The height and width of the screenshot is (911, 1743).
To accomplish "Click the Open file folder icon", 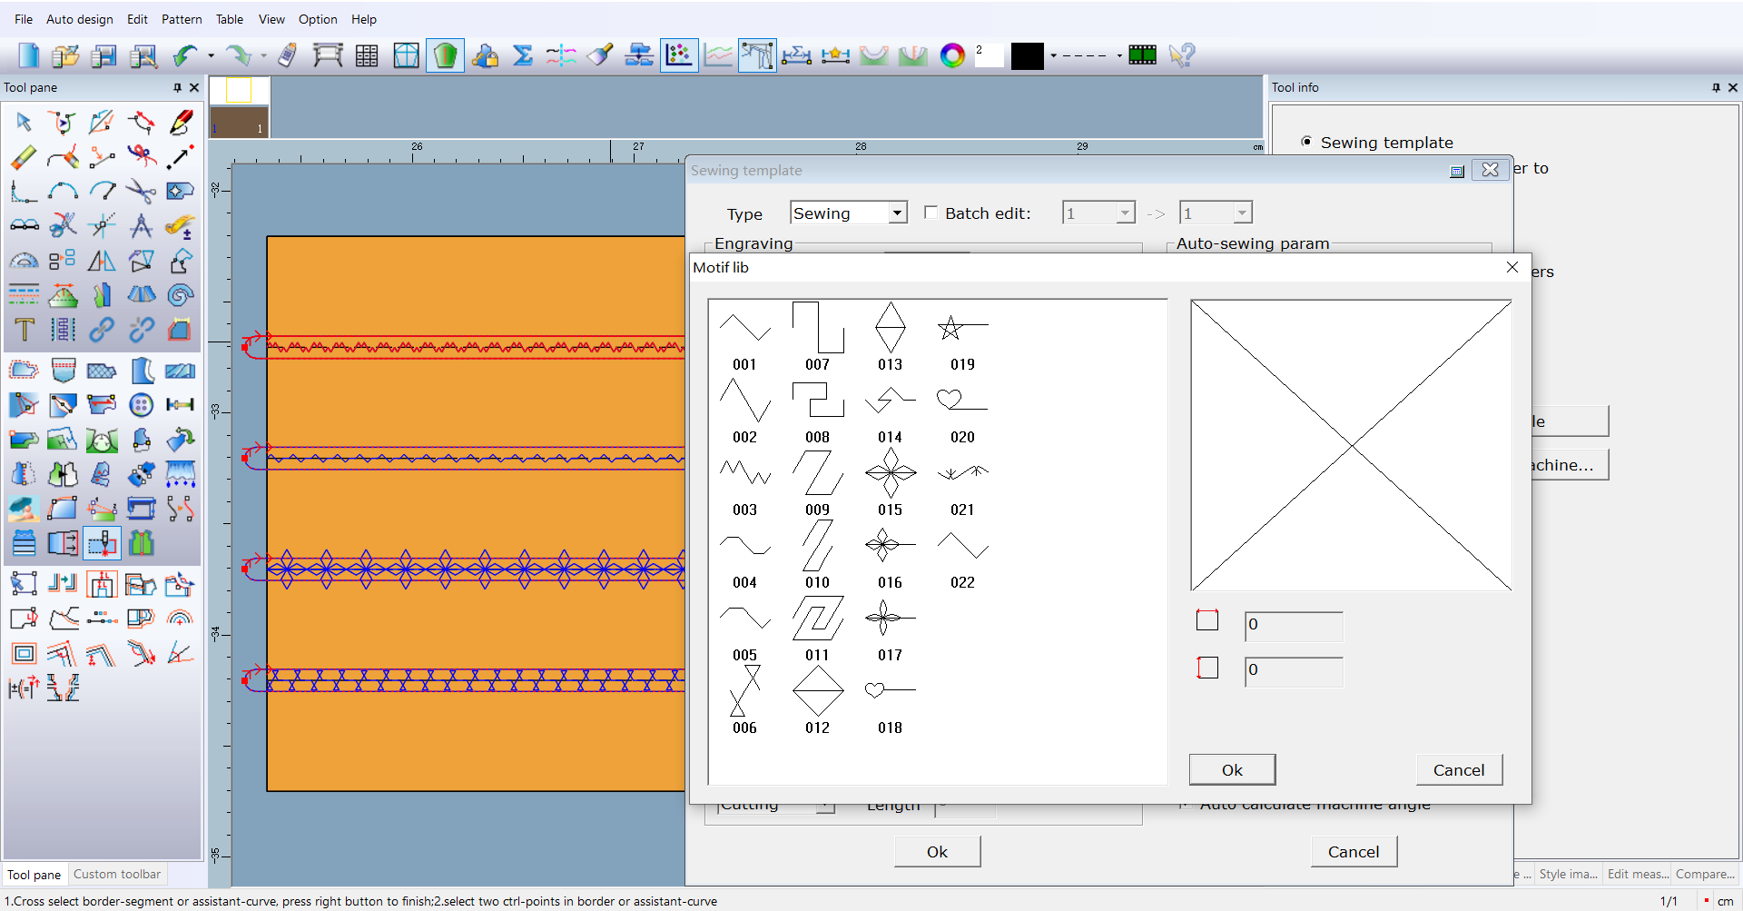I will click(x=65, y=55).
